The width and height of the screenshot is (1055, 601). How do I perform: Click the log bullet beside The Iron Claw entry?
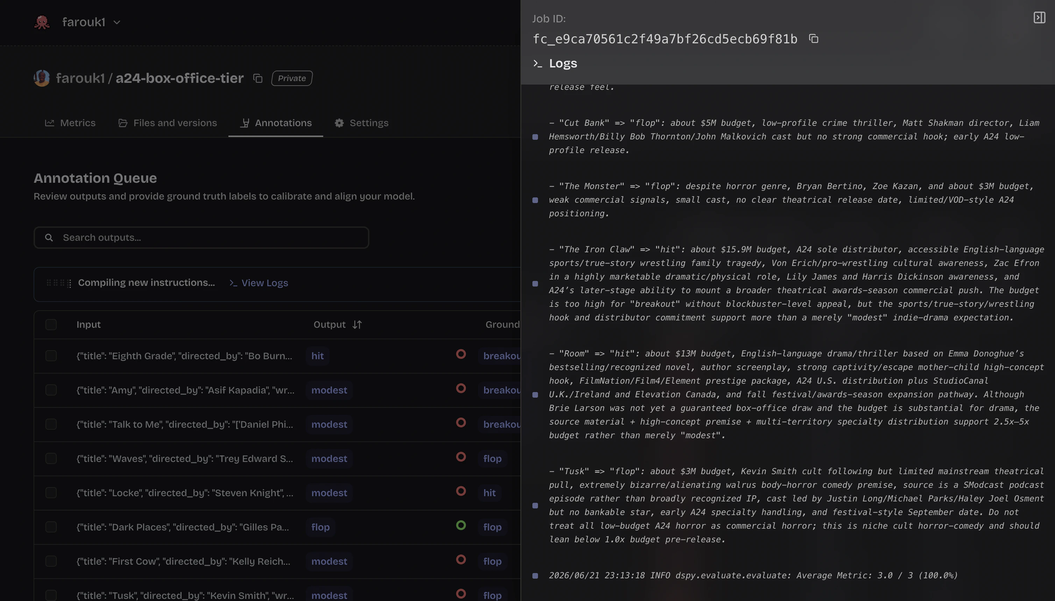[x=535, y=284]
